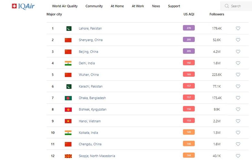
Task: Click the purple 270 AQI badge
Action: [189, 28]
